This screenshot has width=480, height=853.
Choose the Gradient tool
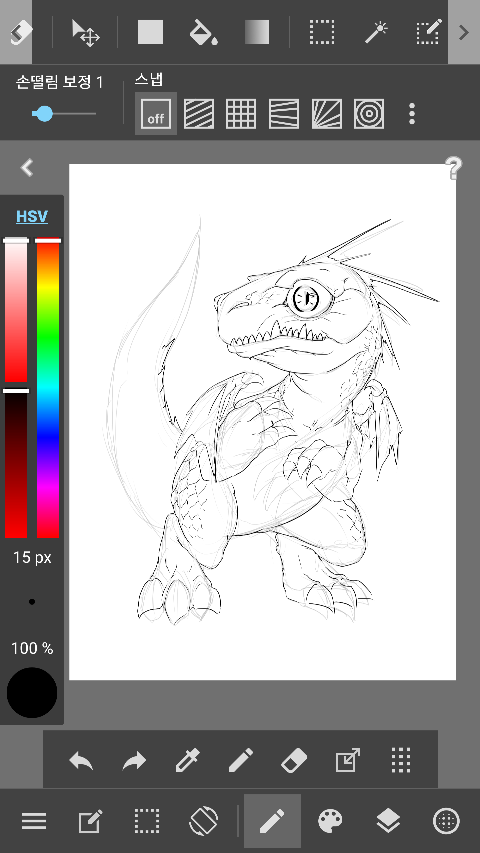click(257, 32)
